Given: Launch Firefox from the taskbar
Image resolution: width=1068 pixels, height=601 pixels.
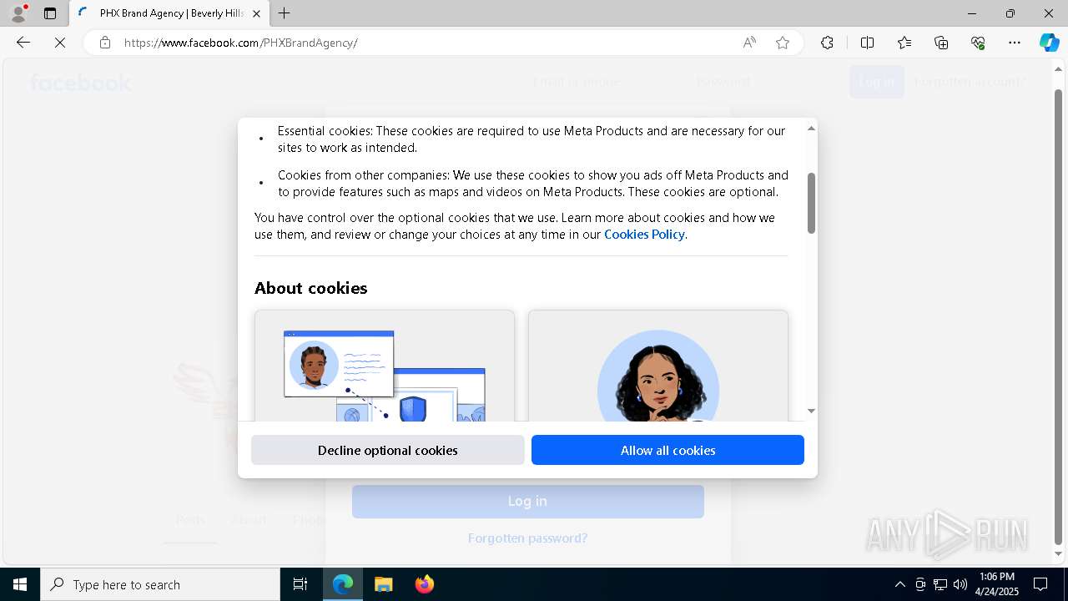Looking at the screenshot, I should (x=424, y=584).
